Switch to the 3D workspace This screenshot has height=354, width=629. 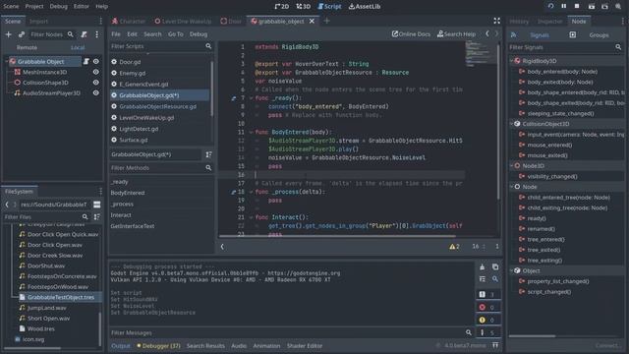point(304,6)
